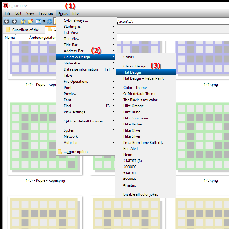Open the Print submenu

pyautogui.click(x=86, y=88)
